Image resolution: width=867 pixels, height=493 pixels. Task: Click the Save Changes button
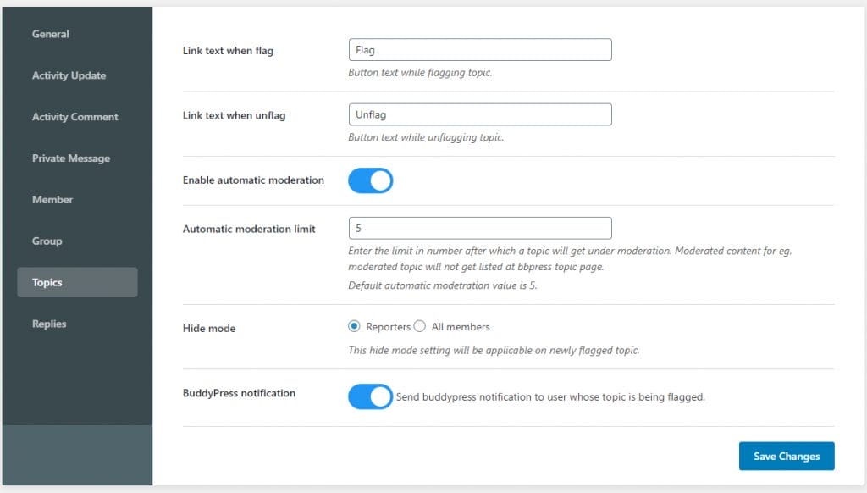787,456
